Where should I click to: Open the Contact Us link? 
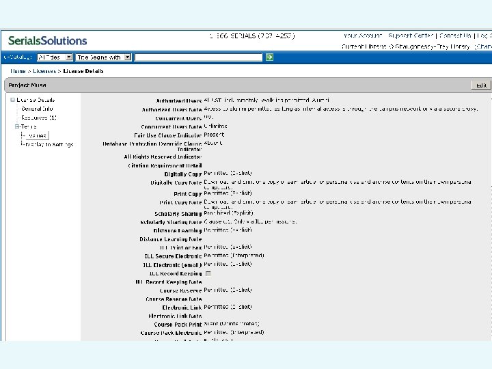[455, 36]
